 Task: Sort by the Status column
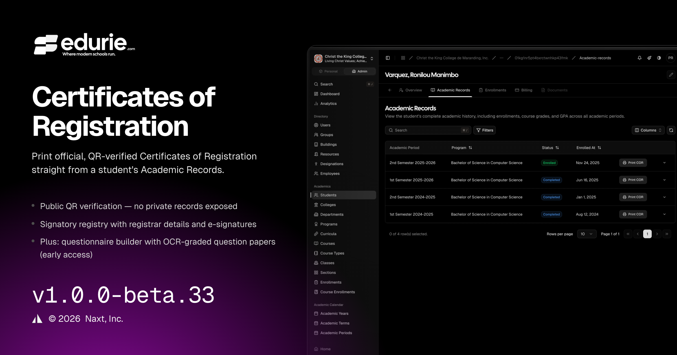(550, 148)
